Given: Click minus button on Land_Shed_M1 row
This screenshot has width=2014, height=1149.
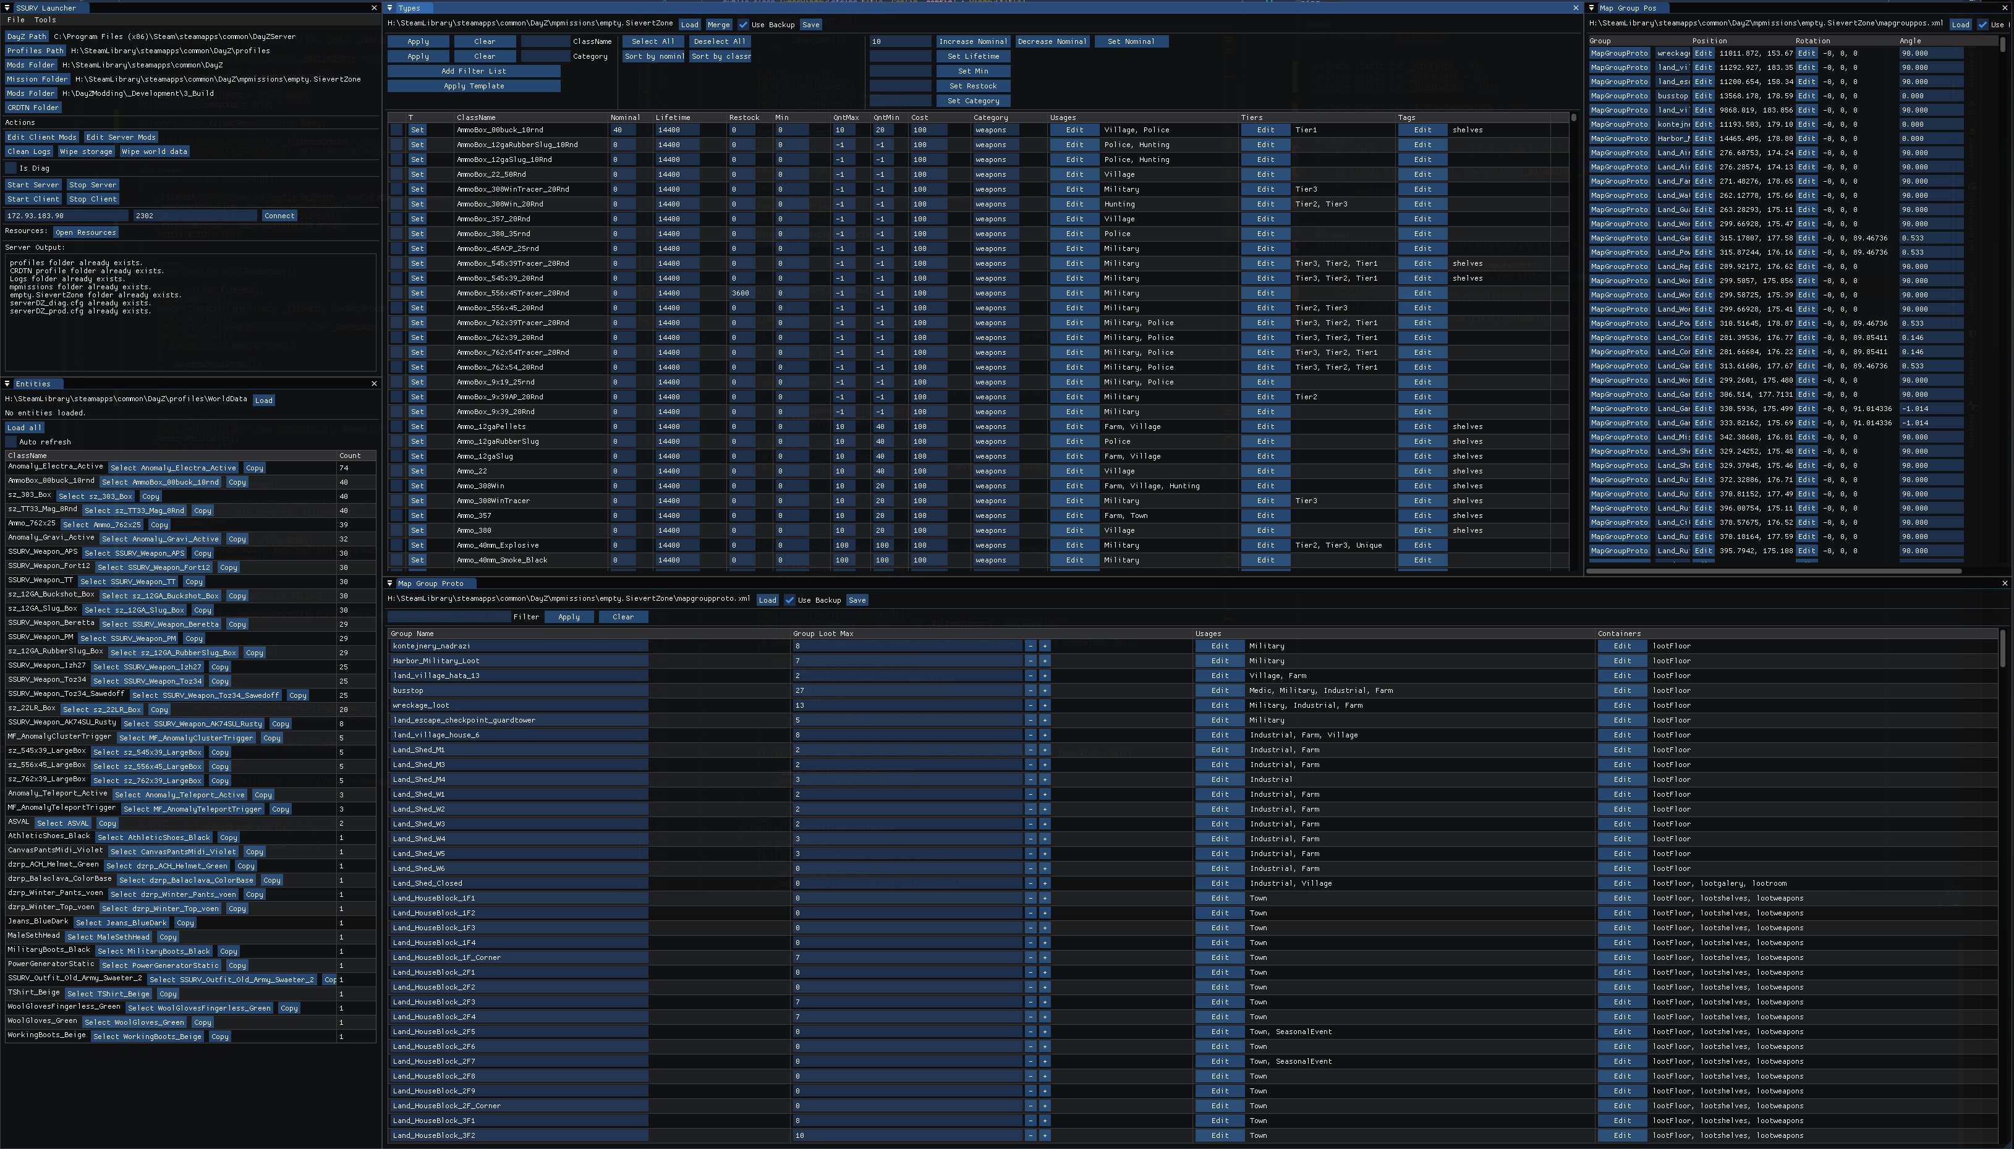Looking at the screenshot, I should (x=1030, y=750).
